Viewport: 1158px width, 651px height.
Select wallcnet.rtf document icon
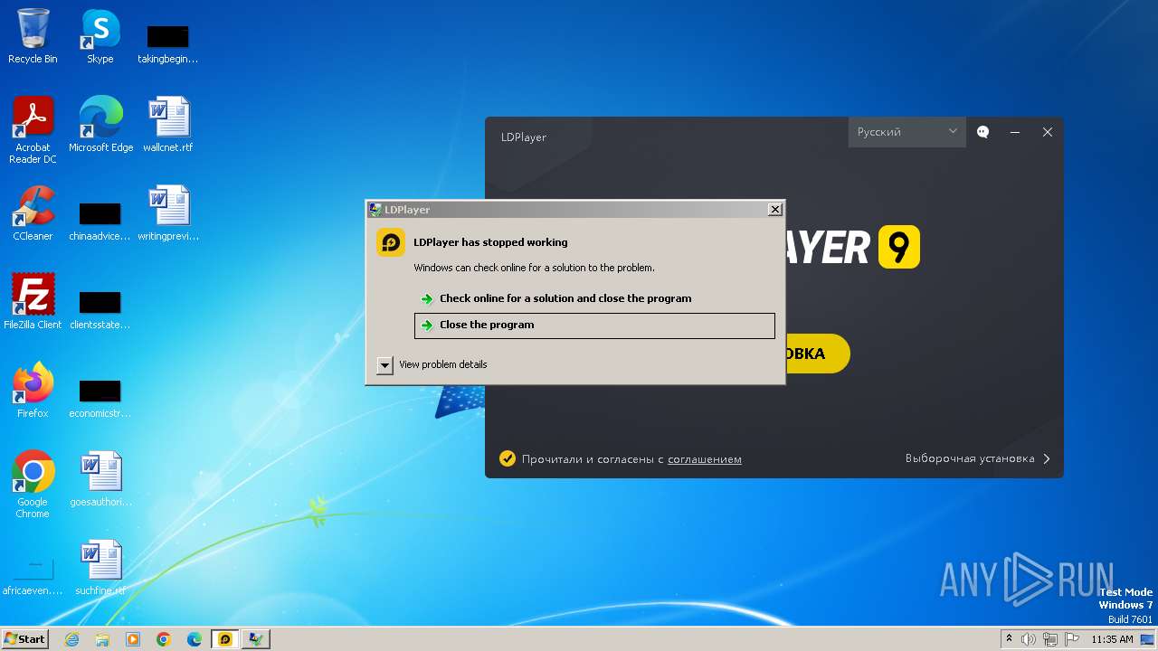[168, 125]
